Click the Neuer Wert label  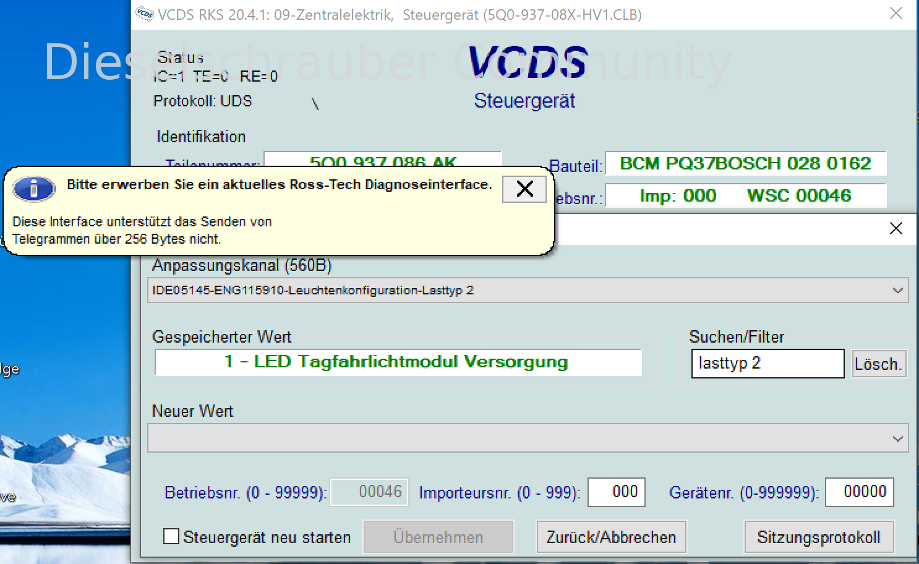click(x=192, y=411)
